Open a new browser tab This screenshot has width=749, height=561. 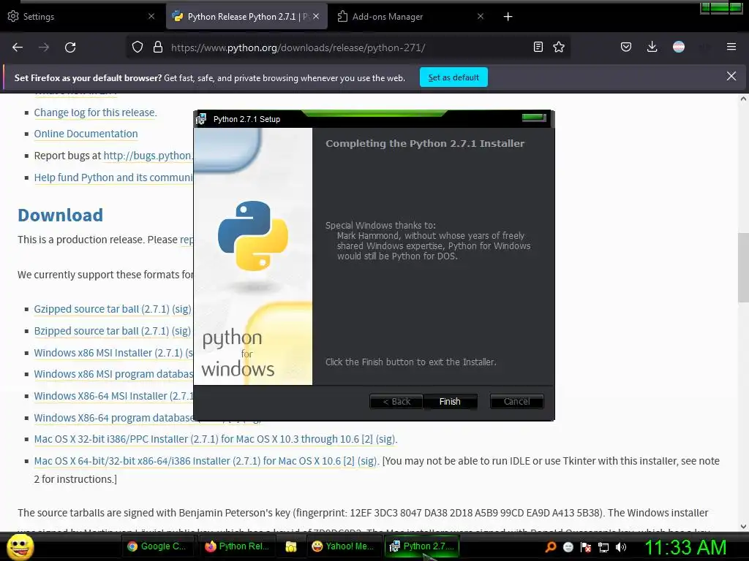point(508,17)
